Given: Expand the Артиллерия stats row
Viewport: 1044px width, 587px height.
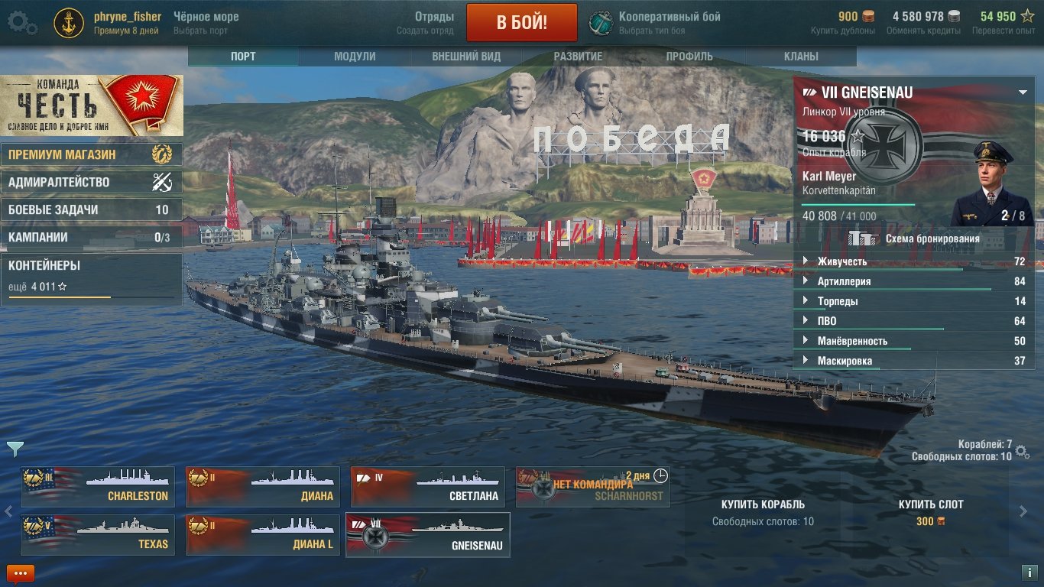Looking at the screenshot, I should tap(914, 282).
